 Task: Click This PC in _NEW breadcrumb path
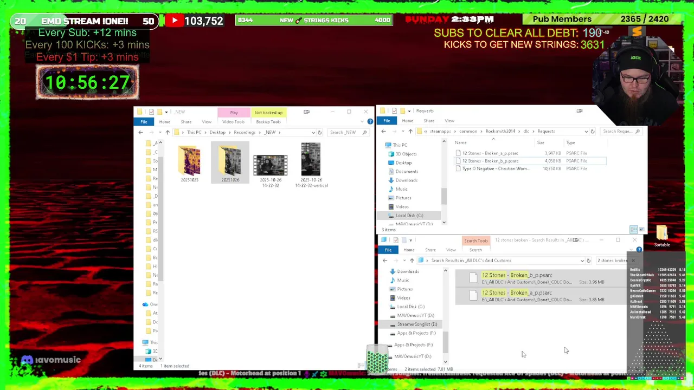[x=194, y=132]
